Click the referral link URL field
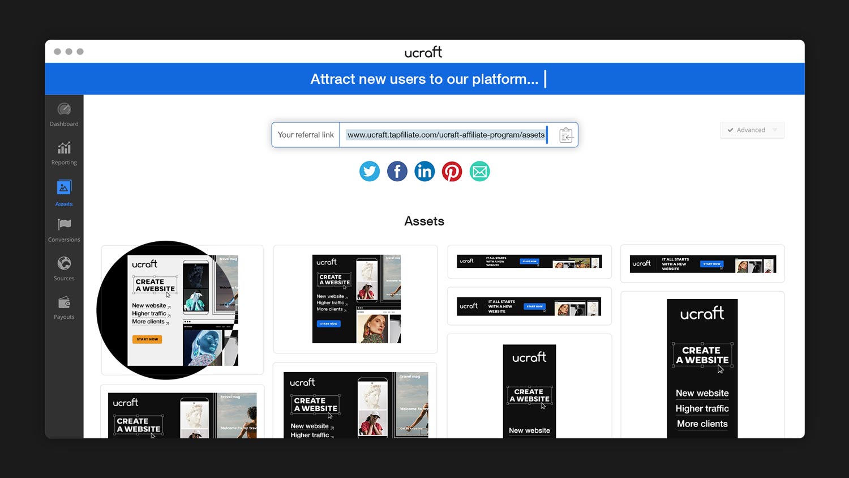This screenshot has width=849, height=478. [x=446, y=135]
